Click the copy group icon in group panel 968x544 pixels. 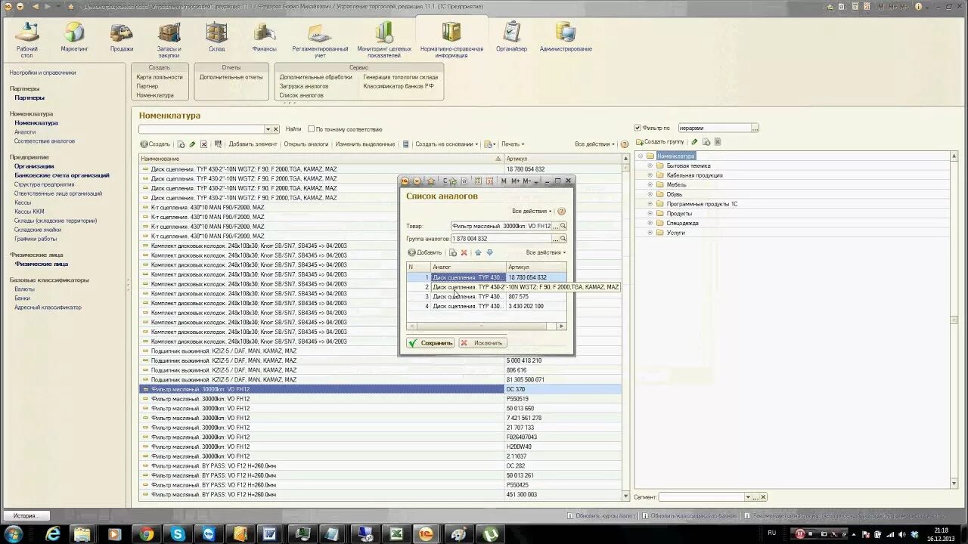[x=706, y=141]
